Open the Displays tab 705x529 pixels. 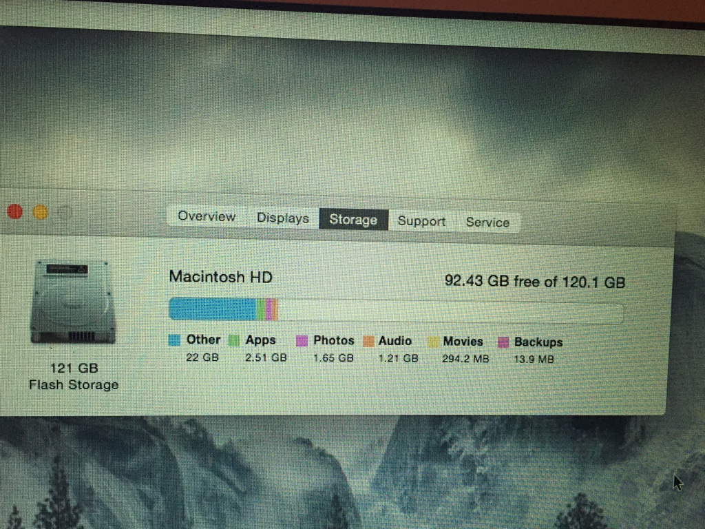pos(283,218)
